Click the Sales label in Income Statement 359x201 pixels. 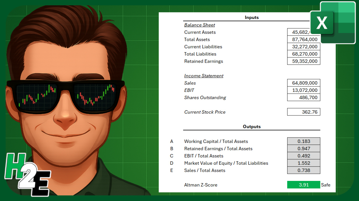[190, 83]
